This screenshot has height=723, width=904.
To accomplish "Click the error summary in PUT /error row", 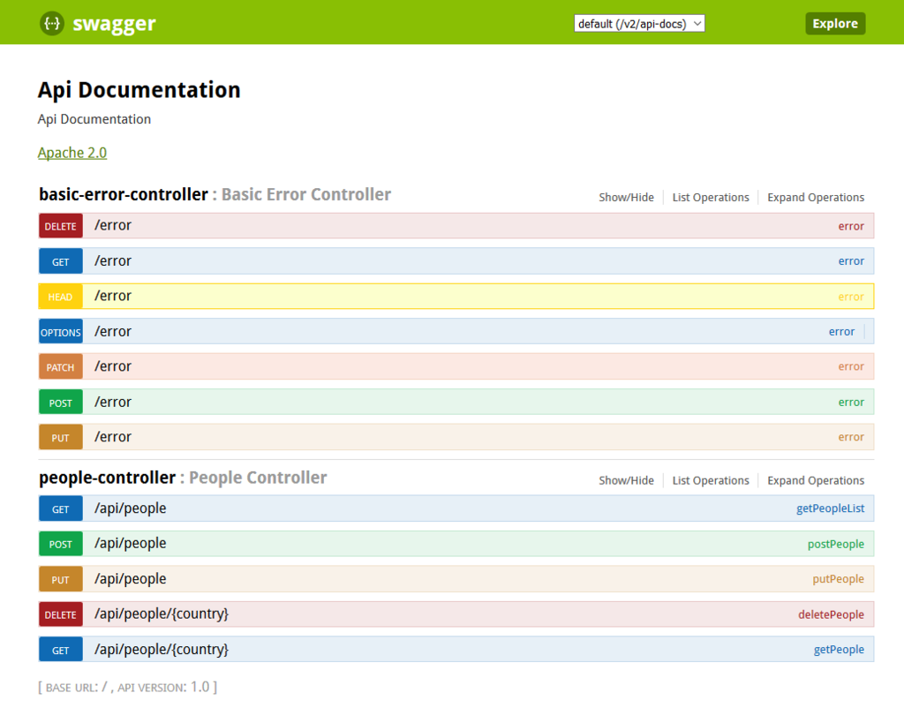I will pos(851,437).
